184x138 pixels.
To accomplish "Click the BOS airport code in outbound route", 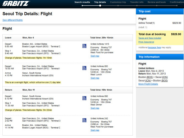I will tap(150, 77).
